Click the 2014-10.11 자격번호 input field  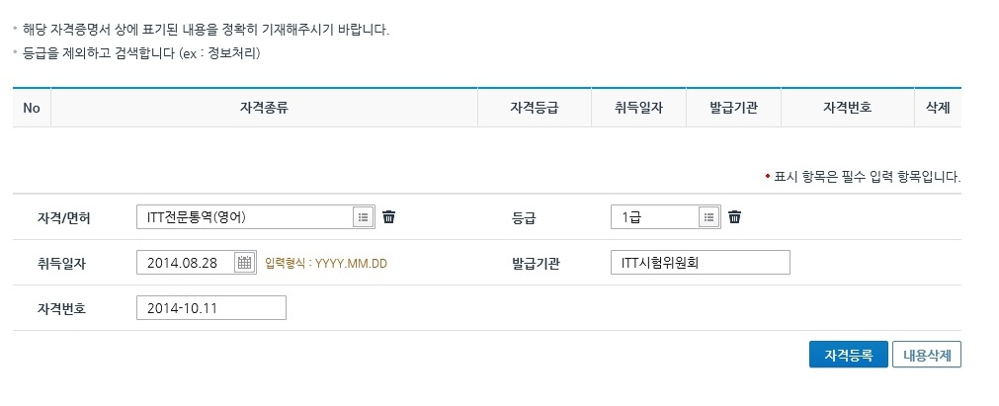tap(210, 308)
